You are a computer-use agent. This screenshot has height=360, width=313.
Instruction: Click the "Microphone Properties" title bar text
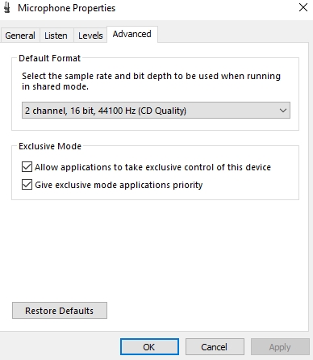(67, 8)
